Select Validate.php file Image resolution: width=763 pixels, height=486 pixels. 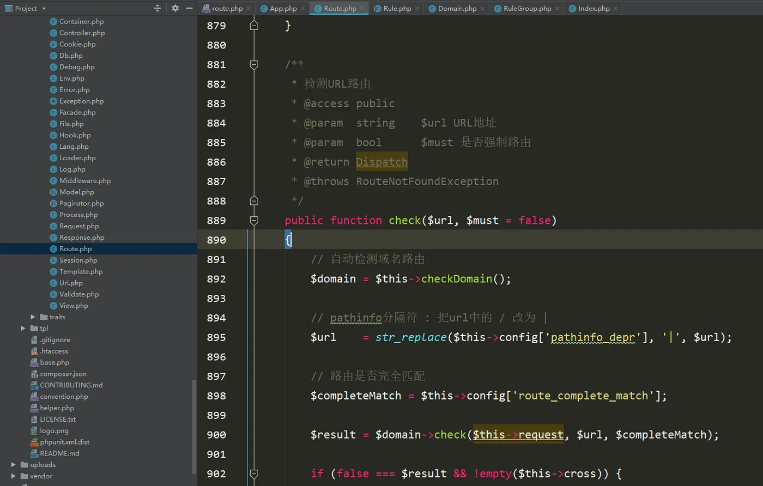pyautogui.click(x=79, y=294)
